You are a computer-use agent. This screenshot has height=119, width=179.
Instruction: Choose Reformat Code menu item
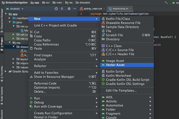click(x=64, y=83)
